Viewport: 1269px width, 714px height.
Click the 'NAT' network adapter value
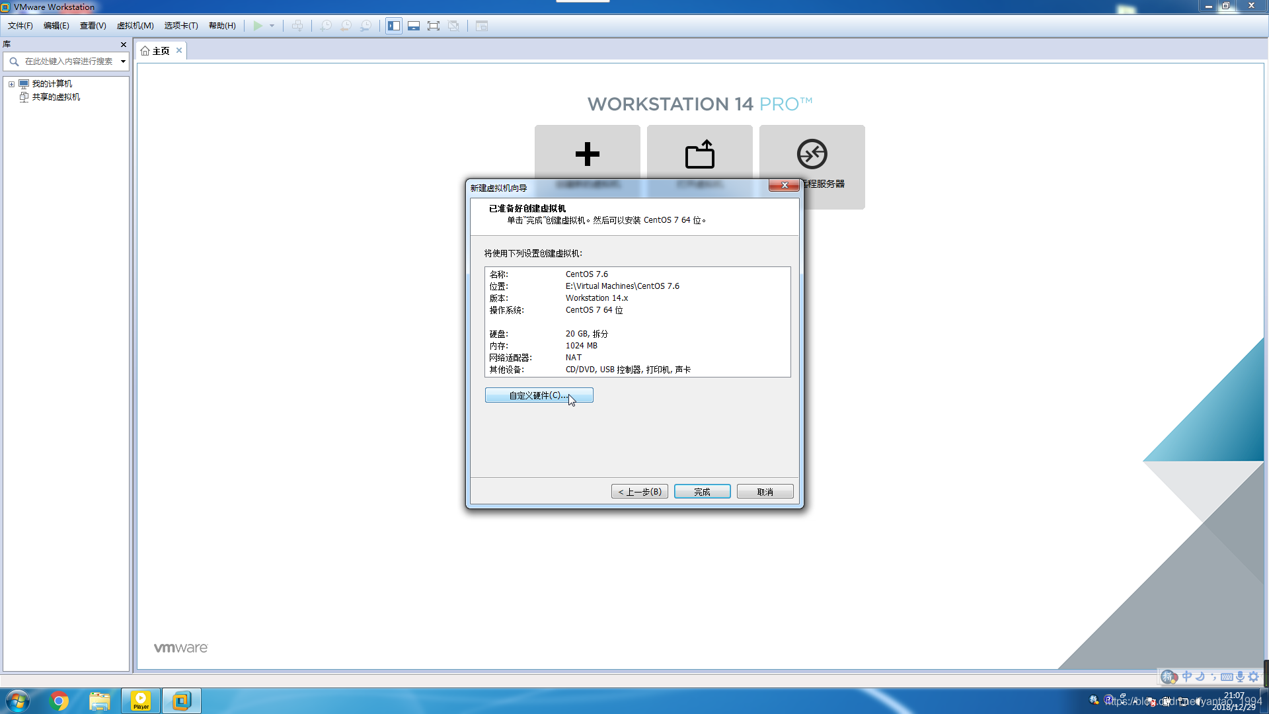pos(574,358)
